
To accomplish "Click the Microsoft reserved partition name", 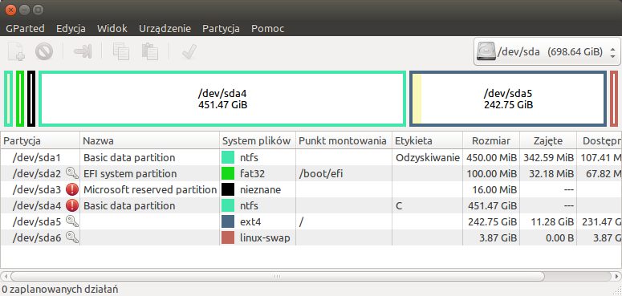I will [x=150, y=189].
